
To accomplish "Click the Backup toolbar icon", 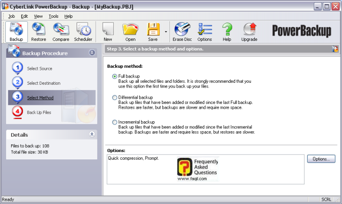I will 16,32.
